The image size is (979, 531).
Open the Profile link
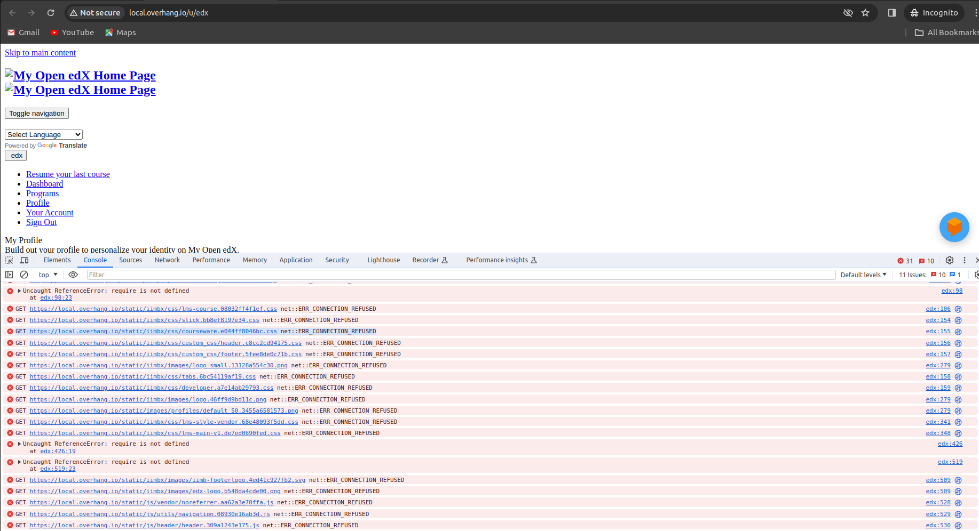pos(37,203)
